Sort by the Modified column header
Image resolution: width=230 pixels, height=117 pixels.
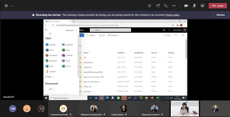(x=122, y=53)
